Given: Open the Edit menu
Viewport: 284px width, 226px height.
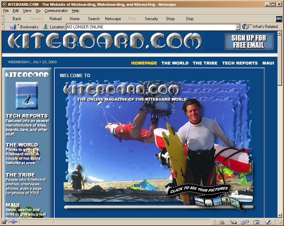Looking at the screenshot, I should coord(16,11).
